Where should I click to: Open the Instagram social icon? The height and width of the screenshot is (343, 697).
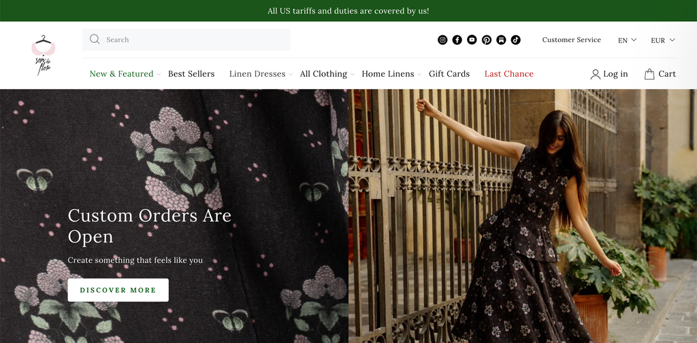[x=442, y=40]
